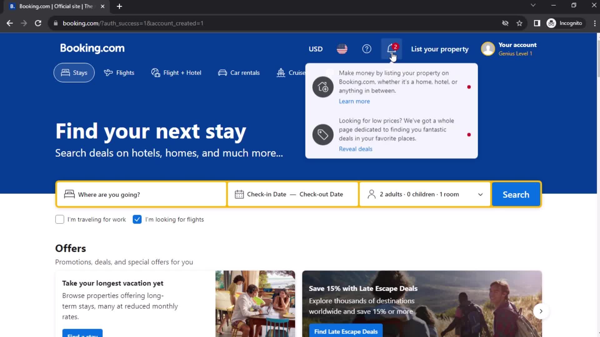Change language via US flag icon
Viewport: 600px width, 337px height.
click(342, 49)
